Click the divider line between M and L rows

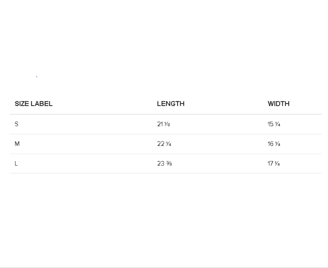166,154
